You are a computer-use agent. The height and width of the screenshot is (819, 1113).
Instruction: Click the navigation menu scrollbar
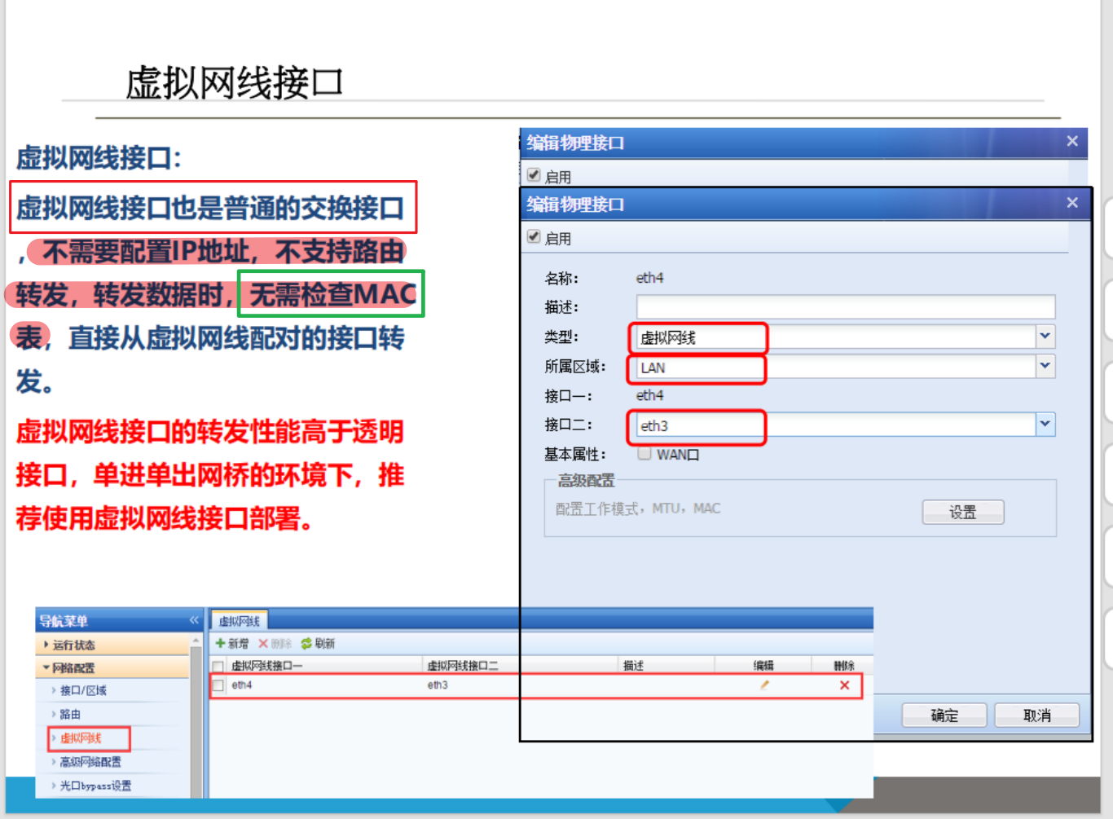tap(196, 717)
